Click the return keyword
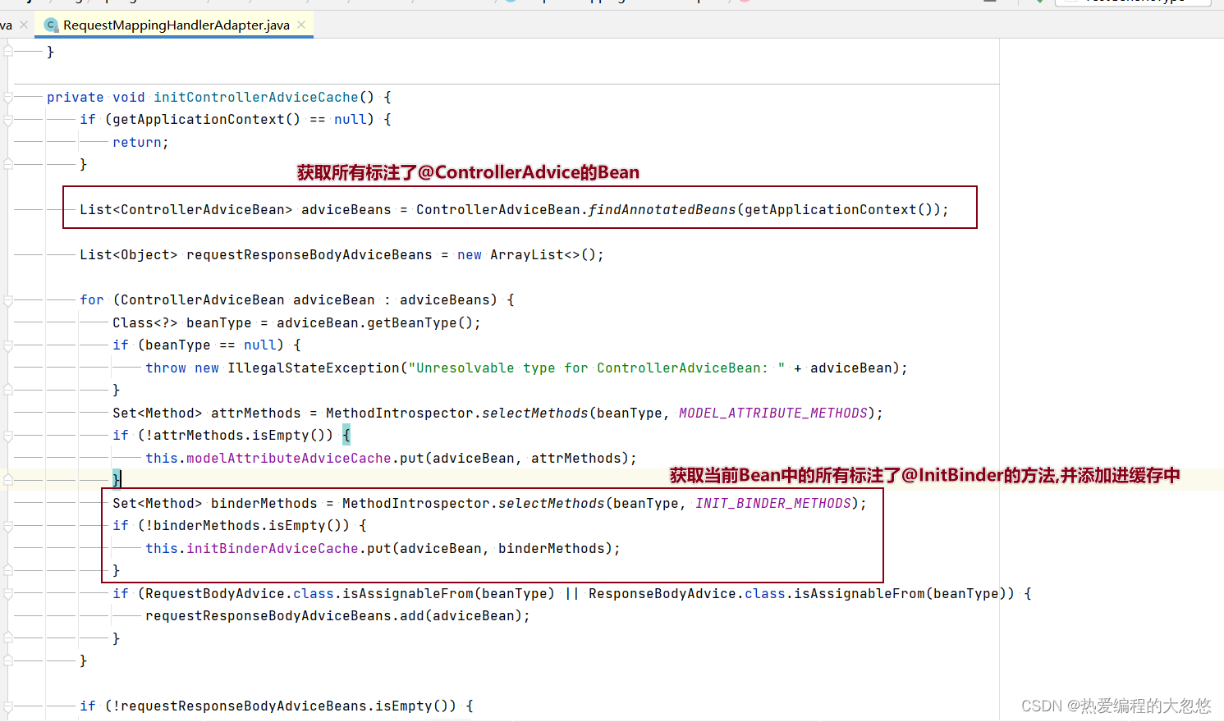 (x=137, y=142)
